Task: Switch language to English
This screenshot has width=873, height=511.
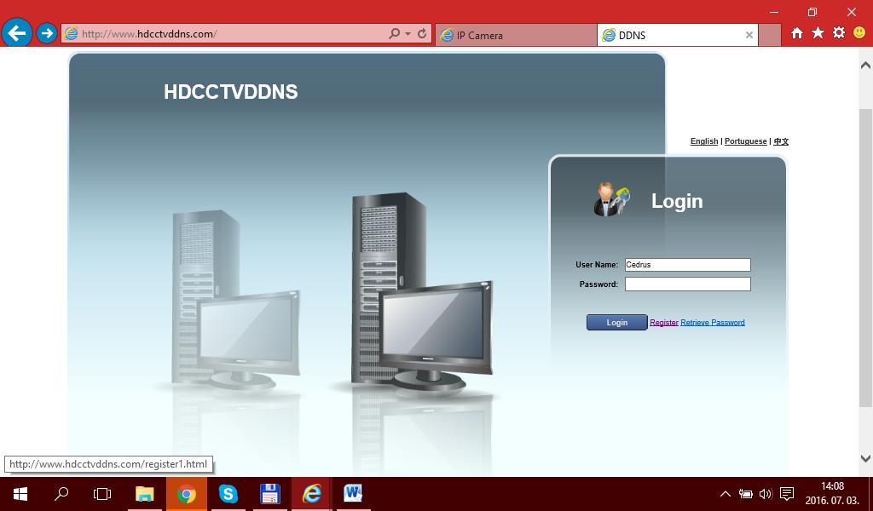Action: point(703,141)
